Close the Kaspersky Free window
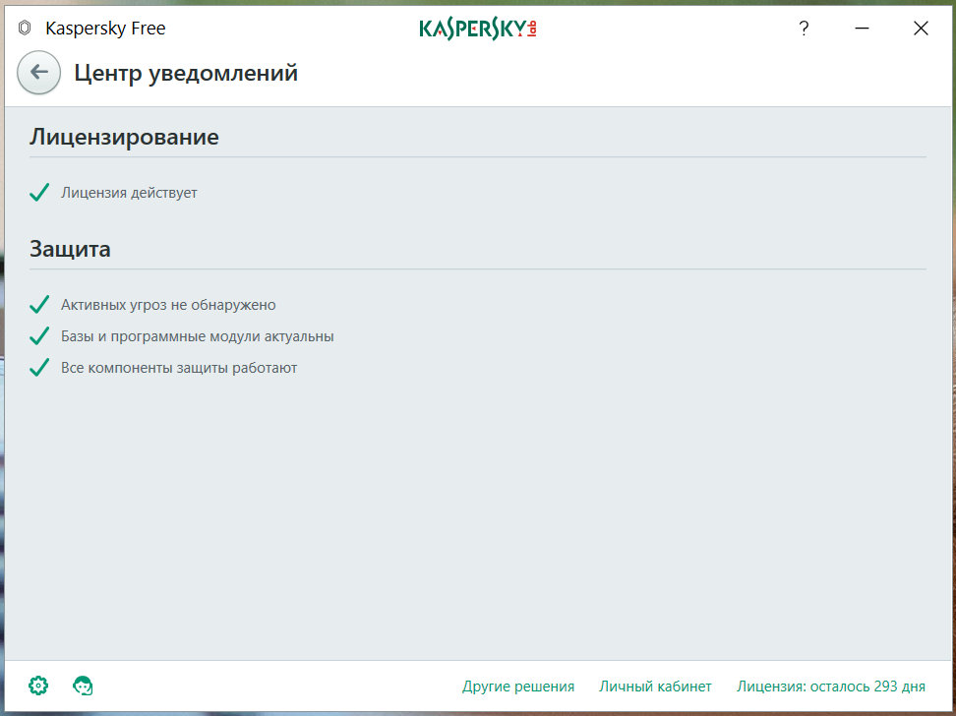 (x=921, y=29)
